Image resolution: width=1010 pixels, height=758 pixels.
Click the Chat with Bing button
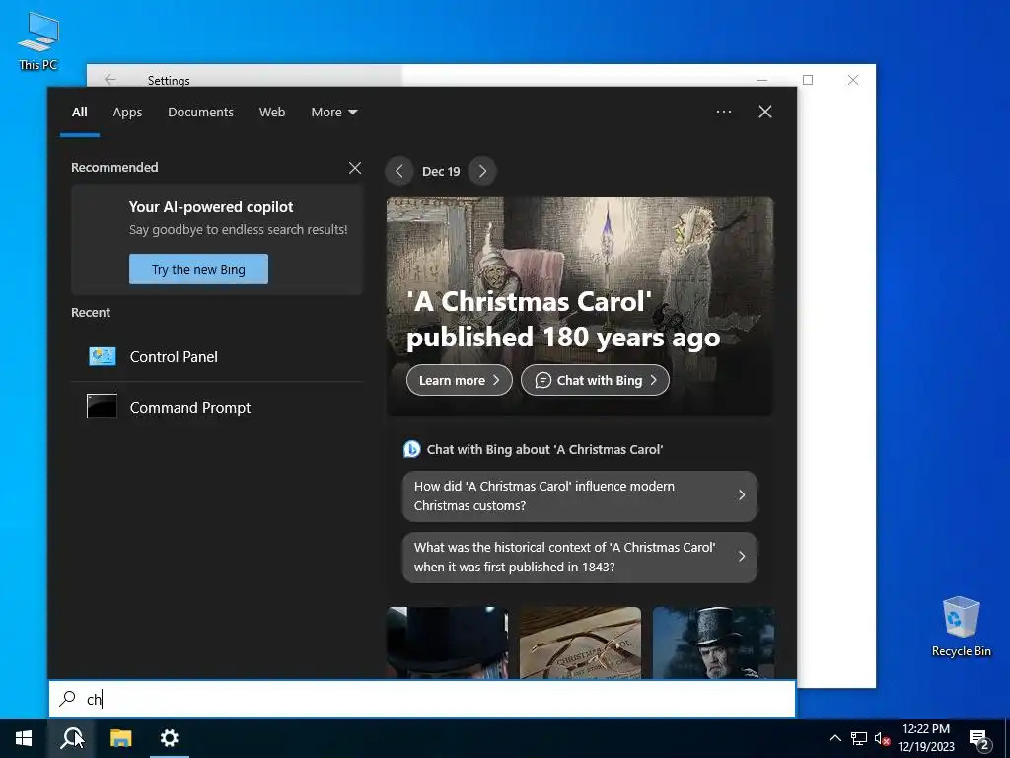595,380
